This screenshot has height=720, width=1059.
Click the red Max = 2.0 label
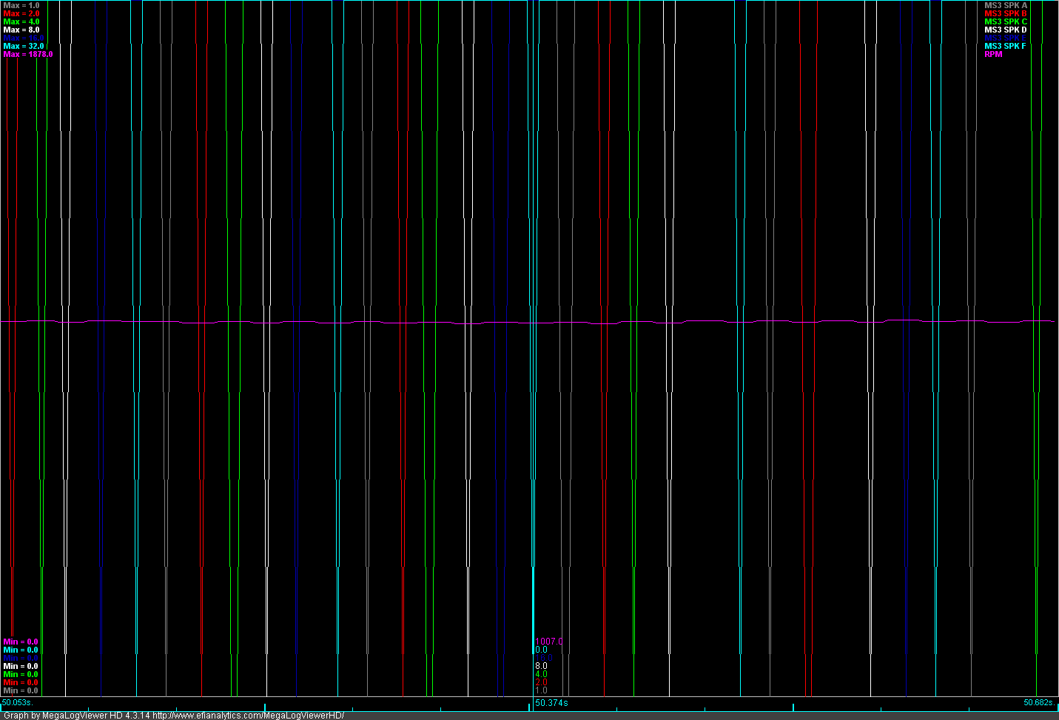(21, 13)
